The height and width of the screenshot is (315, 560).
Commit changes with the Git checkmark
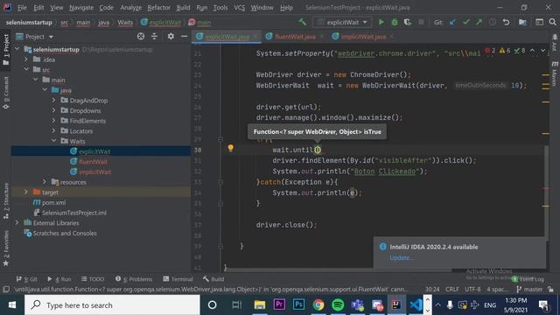465,22
